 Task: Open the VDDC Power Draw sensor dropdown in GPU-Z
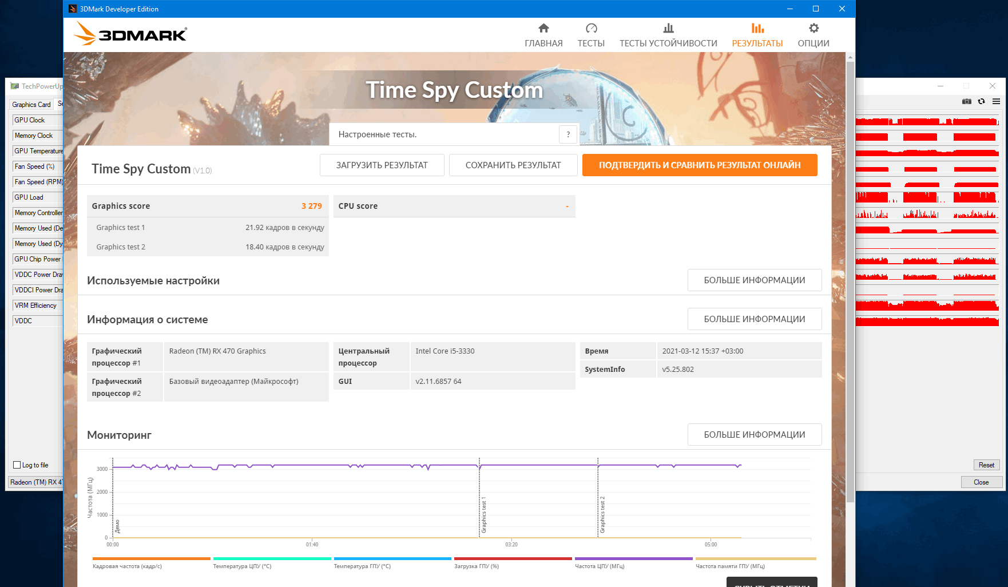click(38, 275)
